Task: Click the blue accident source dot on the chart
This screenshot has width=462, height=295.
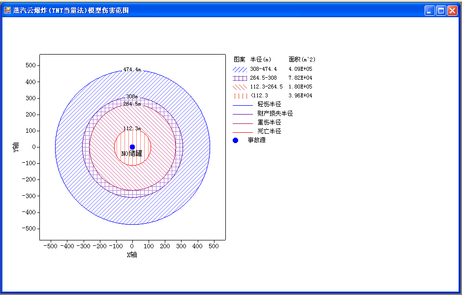Action: tap(132, 147)
